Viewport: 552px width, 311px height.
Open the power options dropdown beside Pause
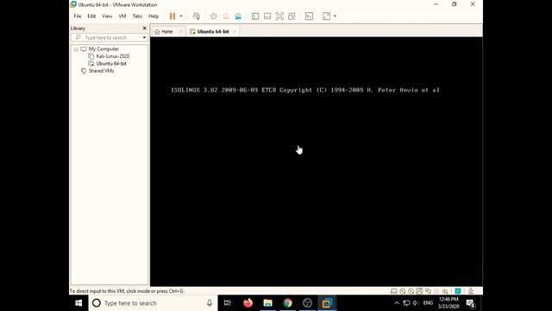pos(181,16)
